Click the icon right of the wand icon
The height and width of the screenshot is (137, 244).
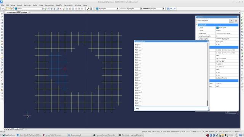tap(91, 9)
